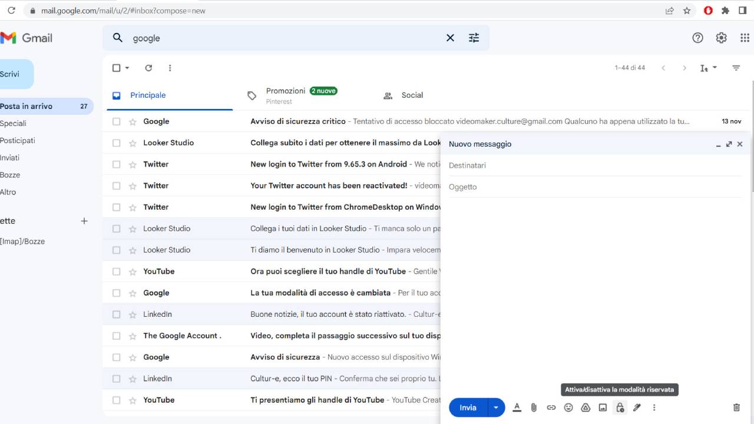Open the formatting options icon in compose
The width and height of the screenshot is (754, 424).
click(517, 408)
